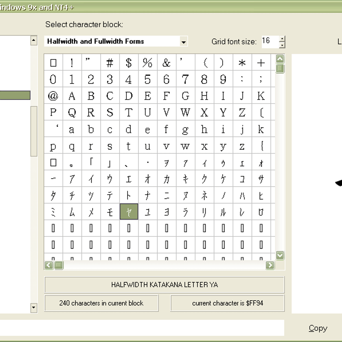This screenshot has height=342, width=342.
Task: Click inside the bottom text output field
Action: click(x=142, y=328)
